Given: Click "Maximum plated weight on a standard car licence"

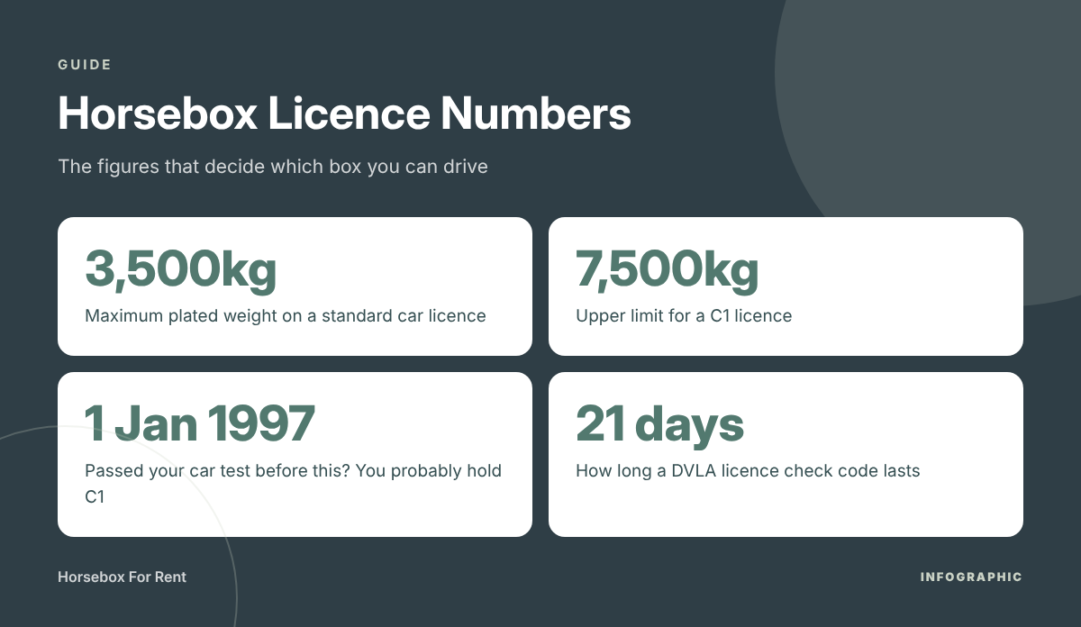Looking at the screenshot, I should click(x=286, y=316).
